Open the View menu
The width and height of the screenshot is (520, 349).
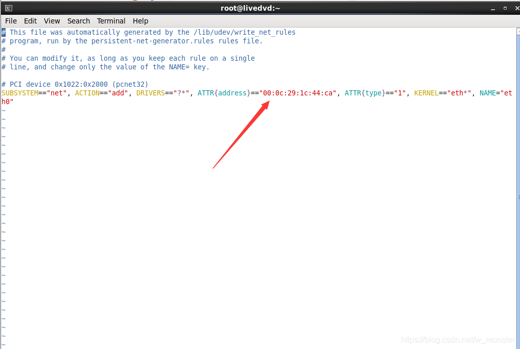pyautogui.click(x=52, y=21)
